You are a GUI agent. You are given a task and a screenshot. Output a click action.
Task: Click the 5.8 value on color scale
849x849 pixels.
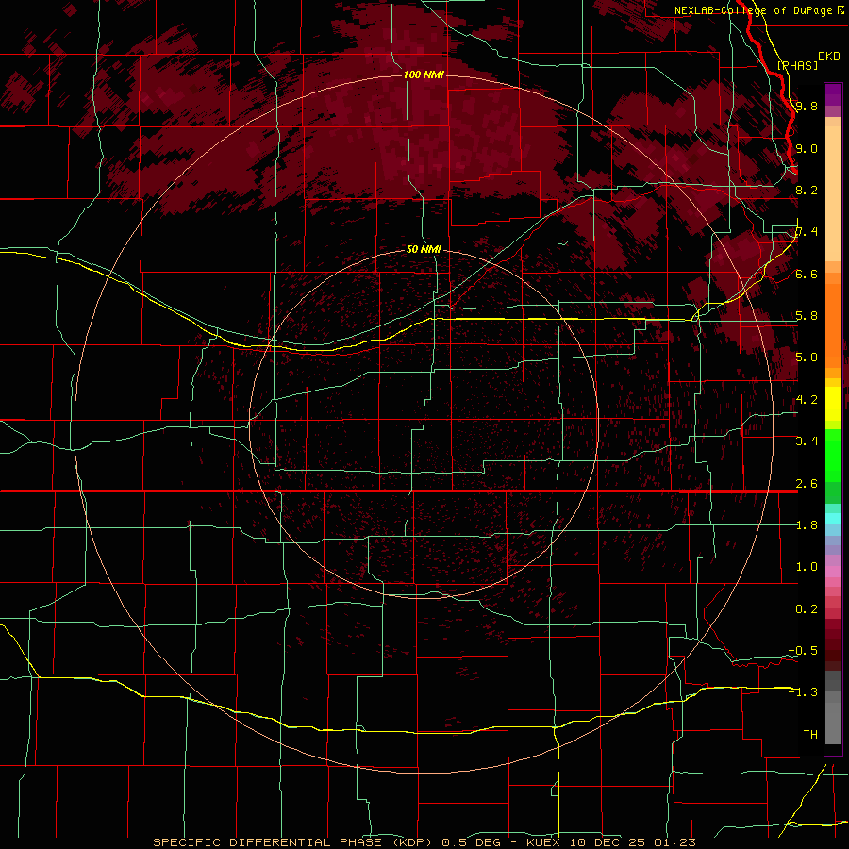coord(807,315)
